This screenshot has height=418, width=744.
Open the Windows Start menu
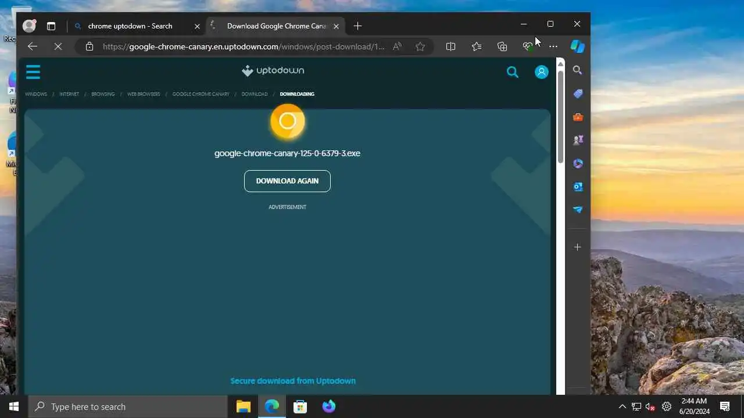click(x=14, y=406)
